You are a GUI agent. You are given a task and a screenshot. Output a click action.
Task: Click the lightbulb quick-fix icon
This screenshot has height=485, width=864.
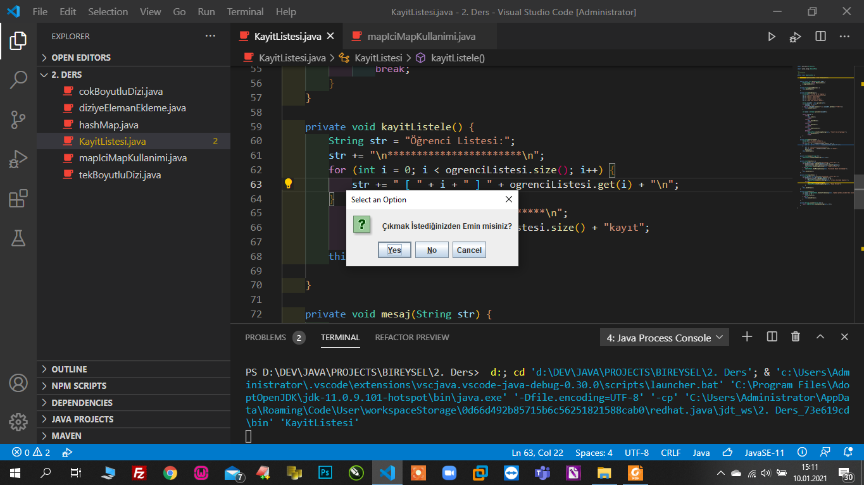[288, 184]
